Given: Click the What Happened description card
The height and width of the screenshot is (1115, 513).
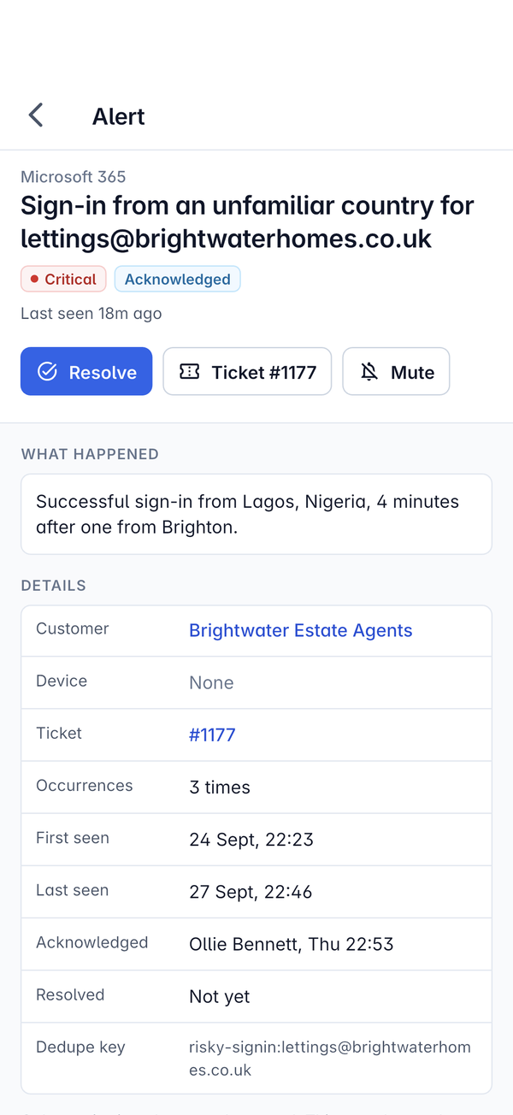Looking at the screenshot, I should 256,514.
